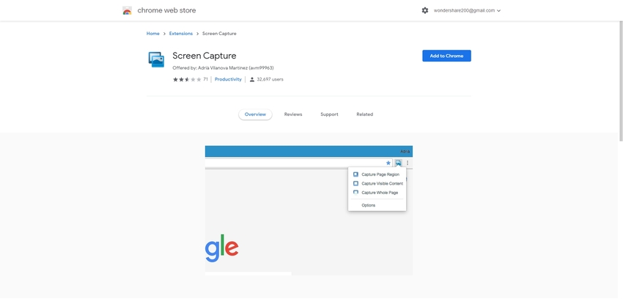Click the Capture Visible Content text in the preview
The width and height of the screenshot is (623, 304).
click(x=382, y=183)
